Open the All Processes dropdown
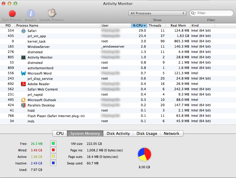This screenshot has height=178, width=236. pos(157,13)
